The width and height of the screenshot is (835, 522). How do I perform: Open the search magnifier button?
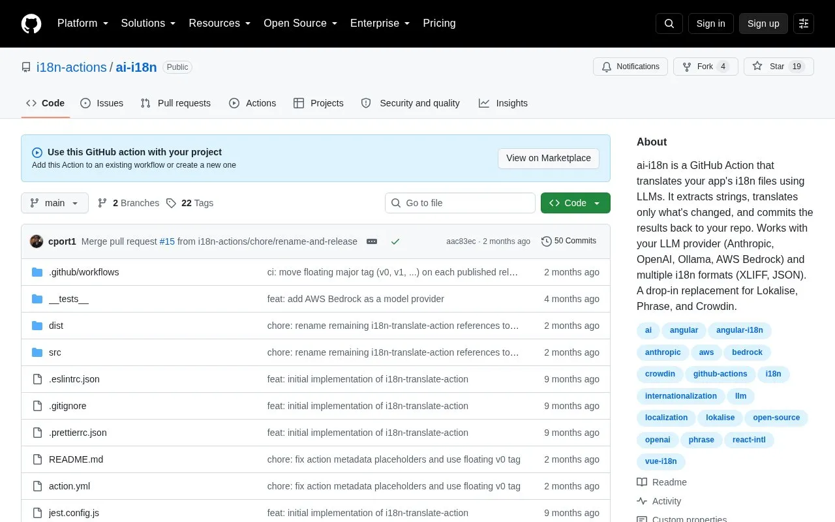[669, 23]
